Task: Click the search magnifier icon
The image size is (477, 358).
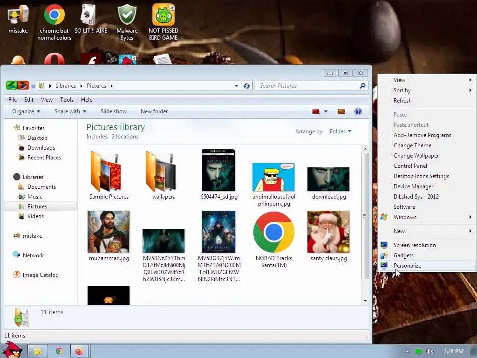Action: pos(362,86)
